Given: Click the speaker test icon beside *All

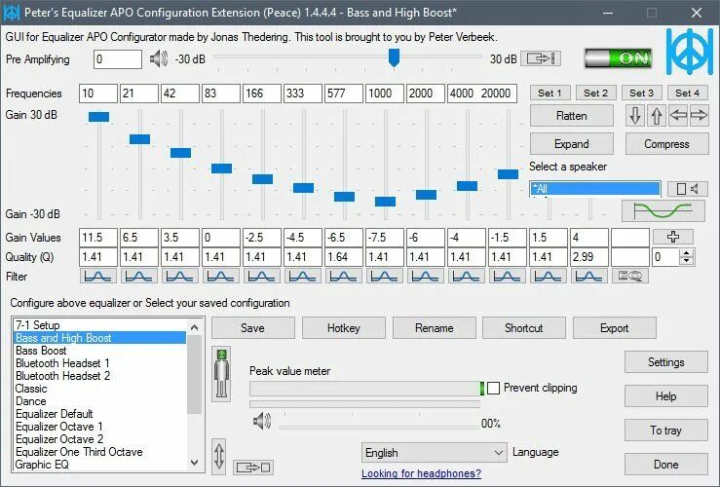Looking at the screenshot, I should tap(688, 189).
